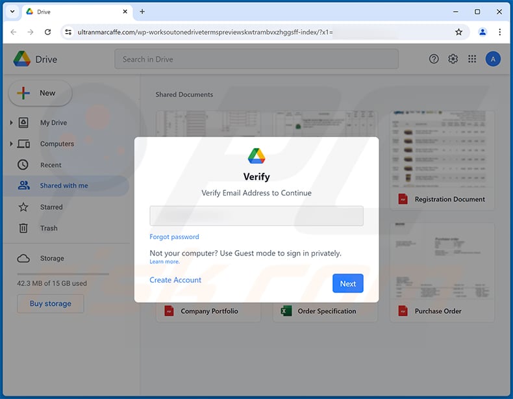Open the Chrome three-dot menu
Screen dimensions: 513x399
click(x=499, y=32)
